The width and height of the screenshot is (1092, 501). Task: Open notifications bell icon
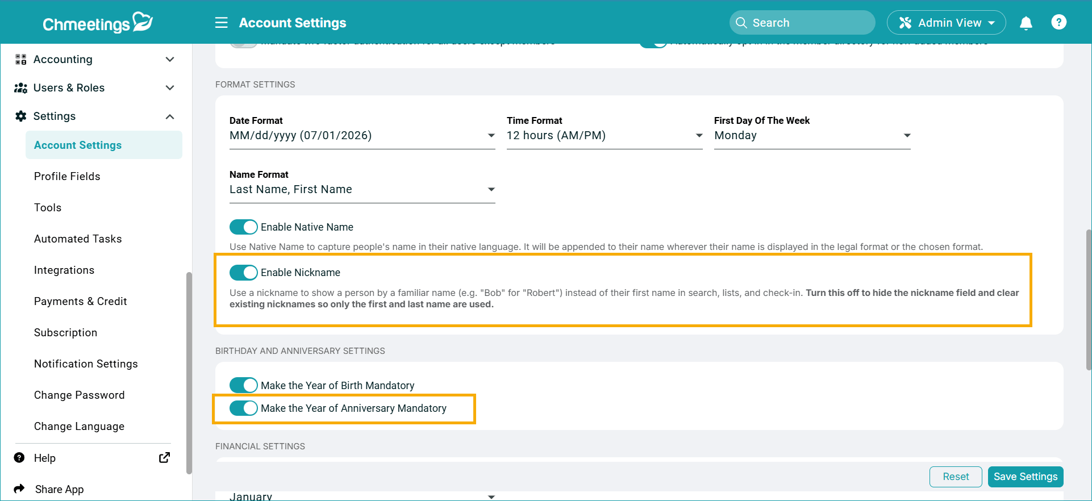(x=1026, y=23)
